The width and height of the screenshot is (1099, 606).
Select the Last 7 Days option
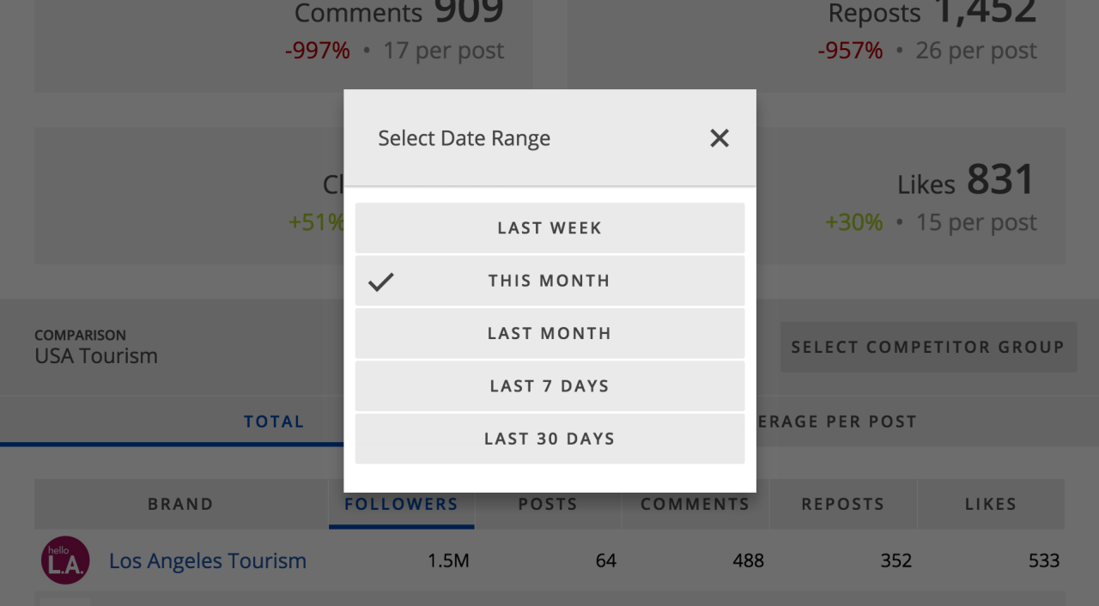coord(549,386)
